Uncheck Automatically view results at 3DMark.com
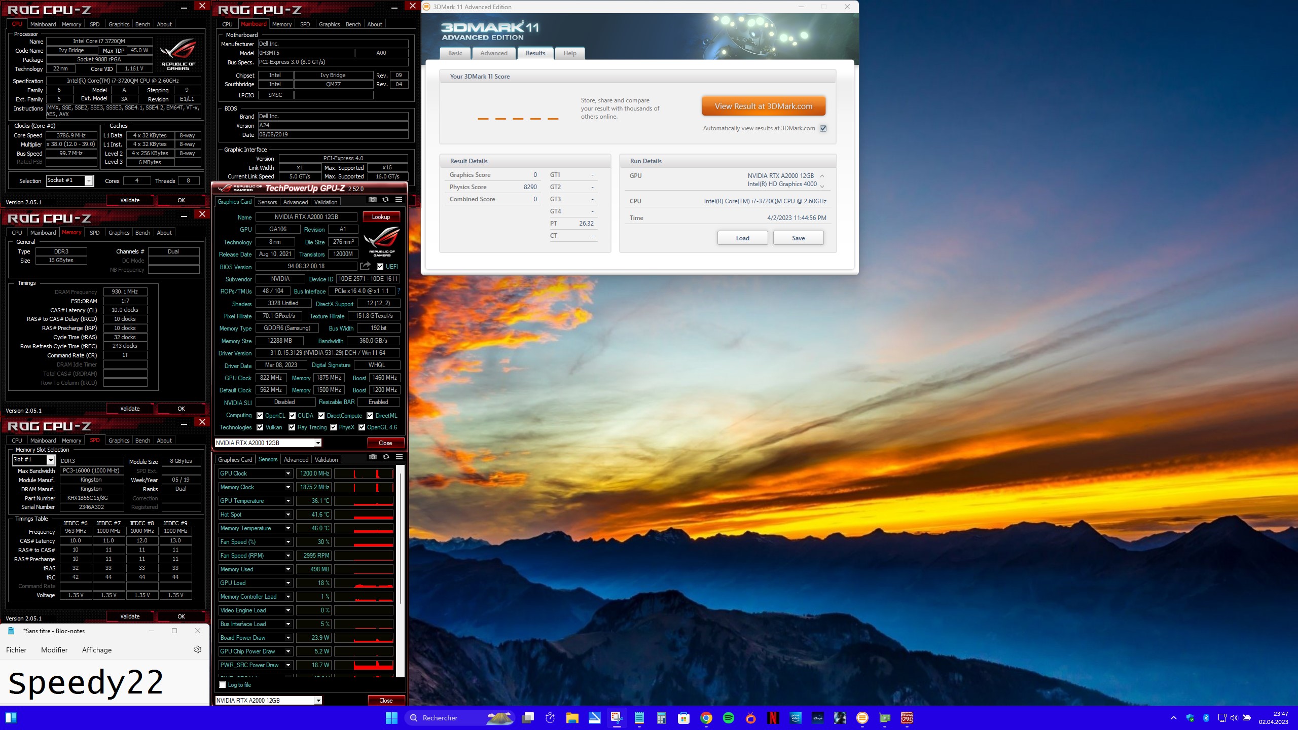Screen dimensions: 1298x730 coord(823,128)
